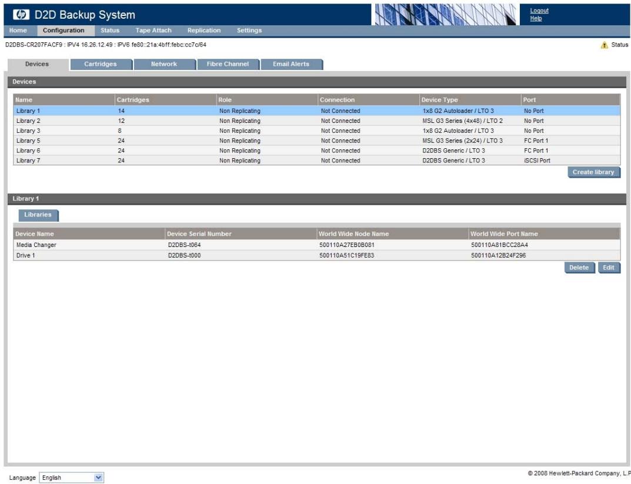
Task: Click the Delete button
Action: click(x=579, y=268)
